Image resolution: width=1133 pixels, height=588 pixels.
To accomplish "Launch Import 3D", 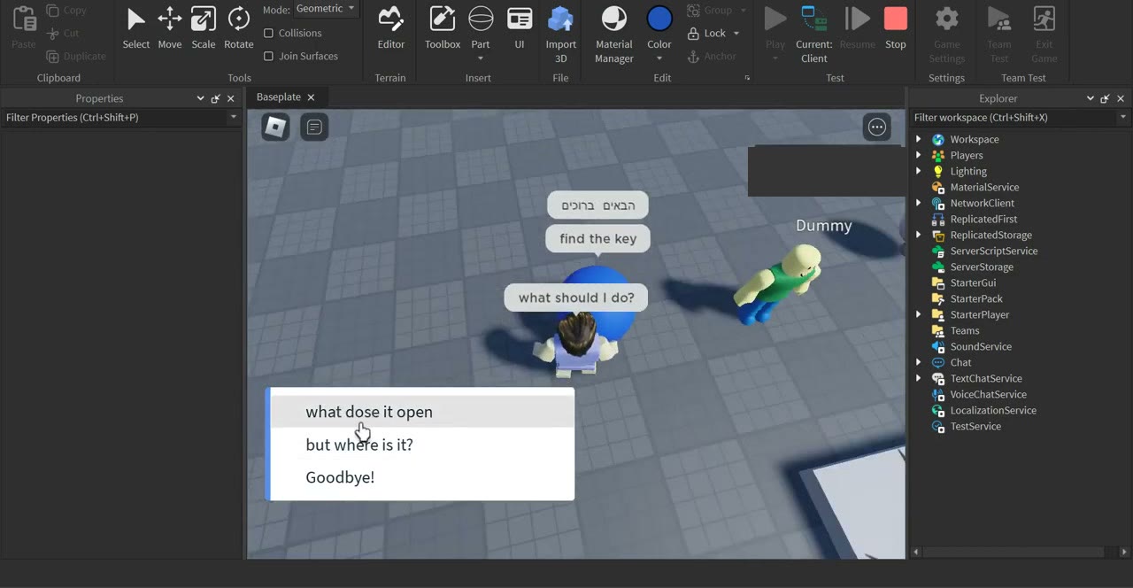I will [560, 35].
